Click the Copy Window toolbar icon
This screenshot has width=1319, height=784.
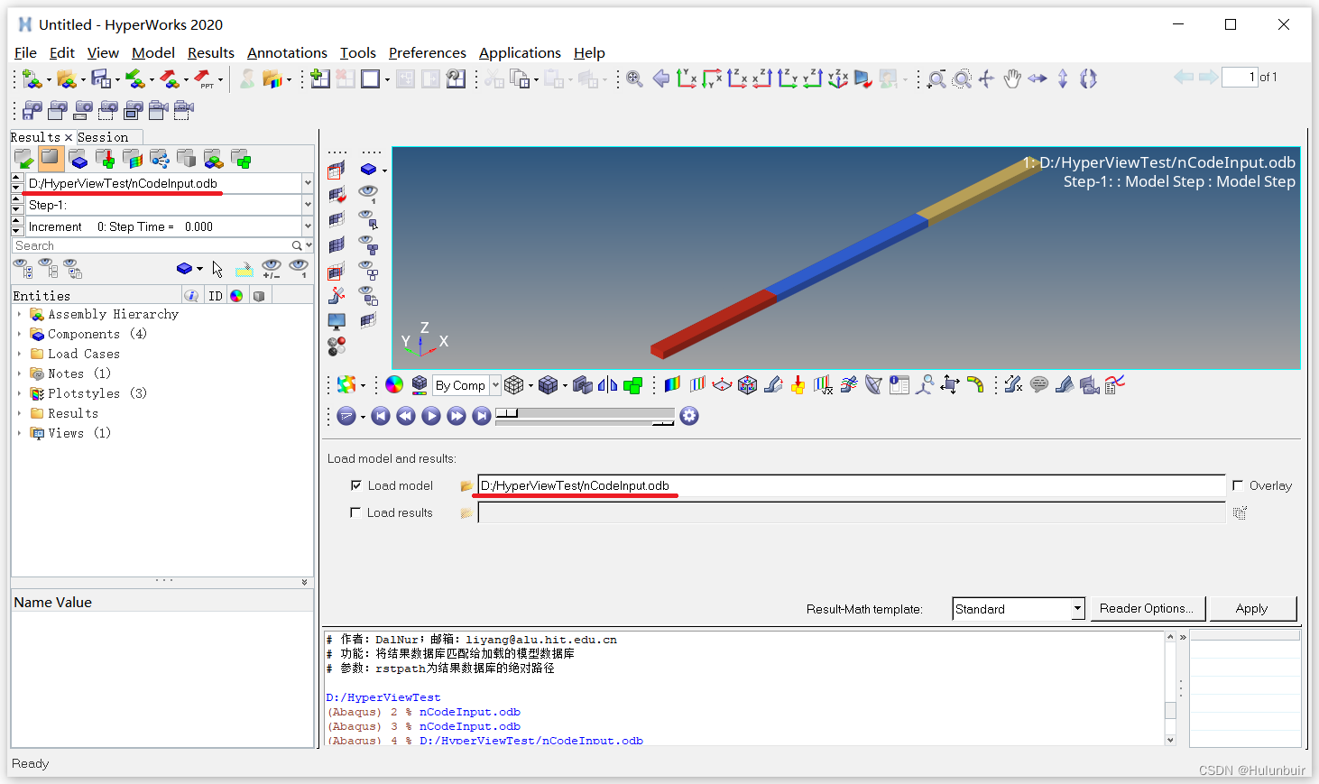(521, 79)
